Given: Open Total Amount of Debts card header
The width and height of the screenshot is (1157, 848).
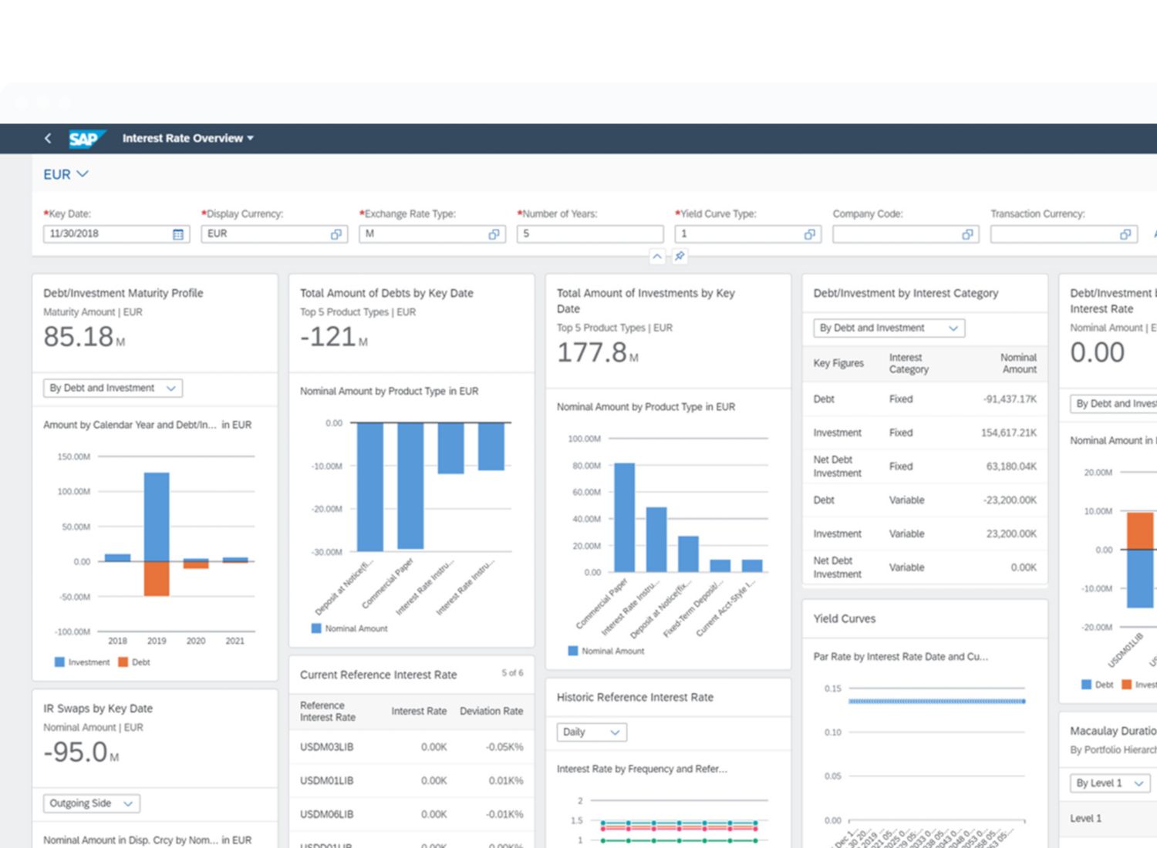Looking at the screenshot, I should 386,293.
